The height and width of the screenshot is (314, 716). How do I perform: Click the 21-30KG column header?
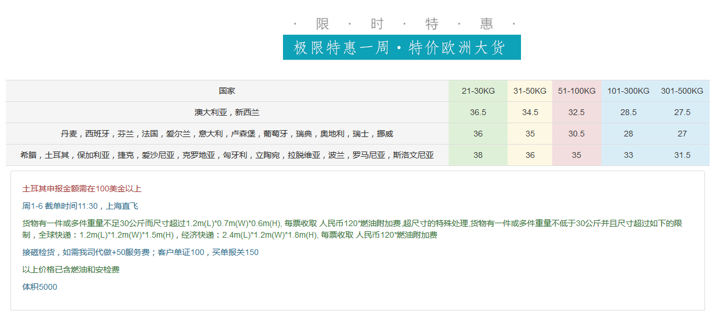click(x=478, y=91)
